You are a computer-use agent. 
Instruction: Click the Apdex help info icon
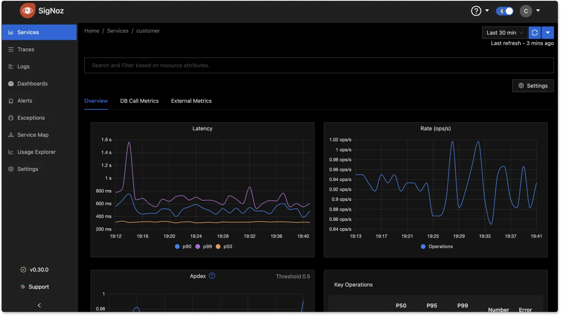point(212,276)
